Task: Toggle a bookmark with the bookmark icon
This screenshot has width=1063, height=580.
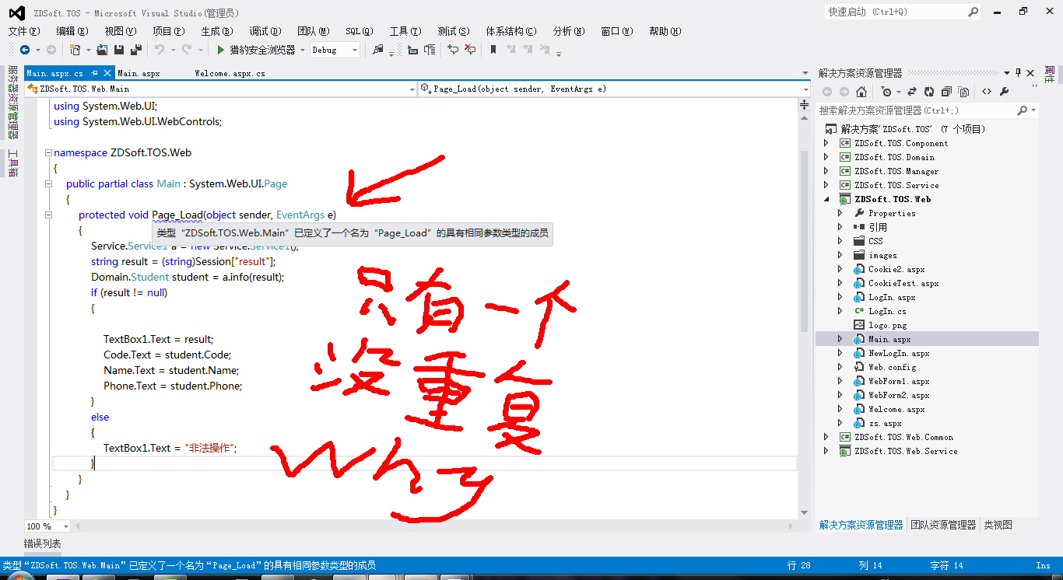Action: (493, 50)
